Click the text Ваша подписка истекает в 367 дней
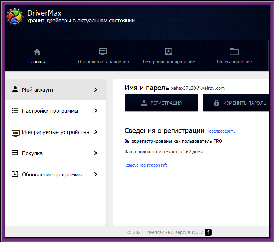 click(164, 152)
